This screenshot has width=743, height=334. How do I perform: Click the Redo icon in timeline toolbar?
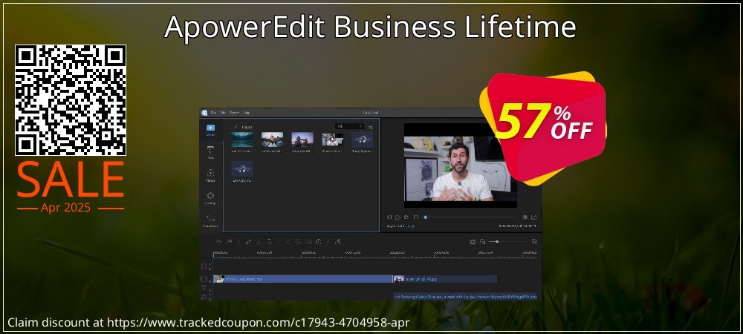point(230,242)
